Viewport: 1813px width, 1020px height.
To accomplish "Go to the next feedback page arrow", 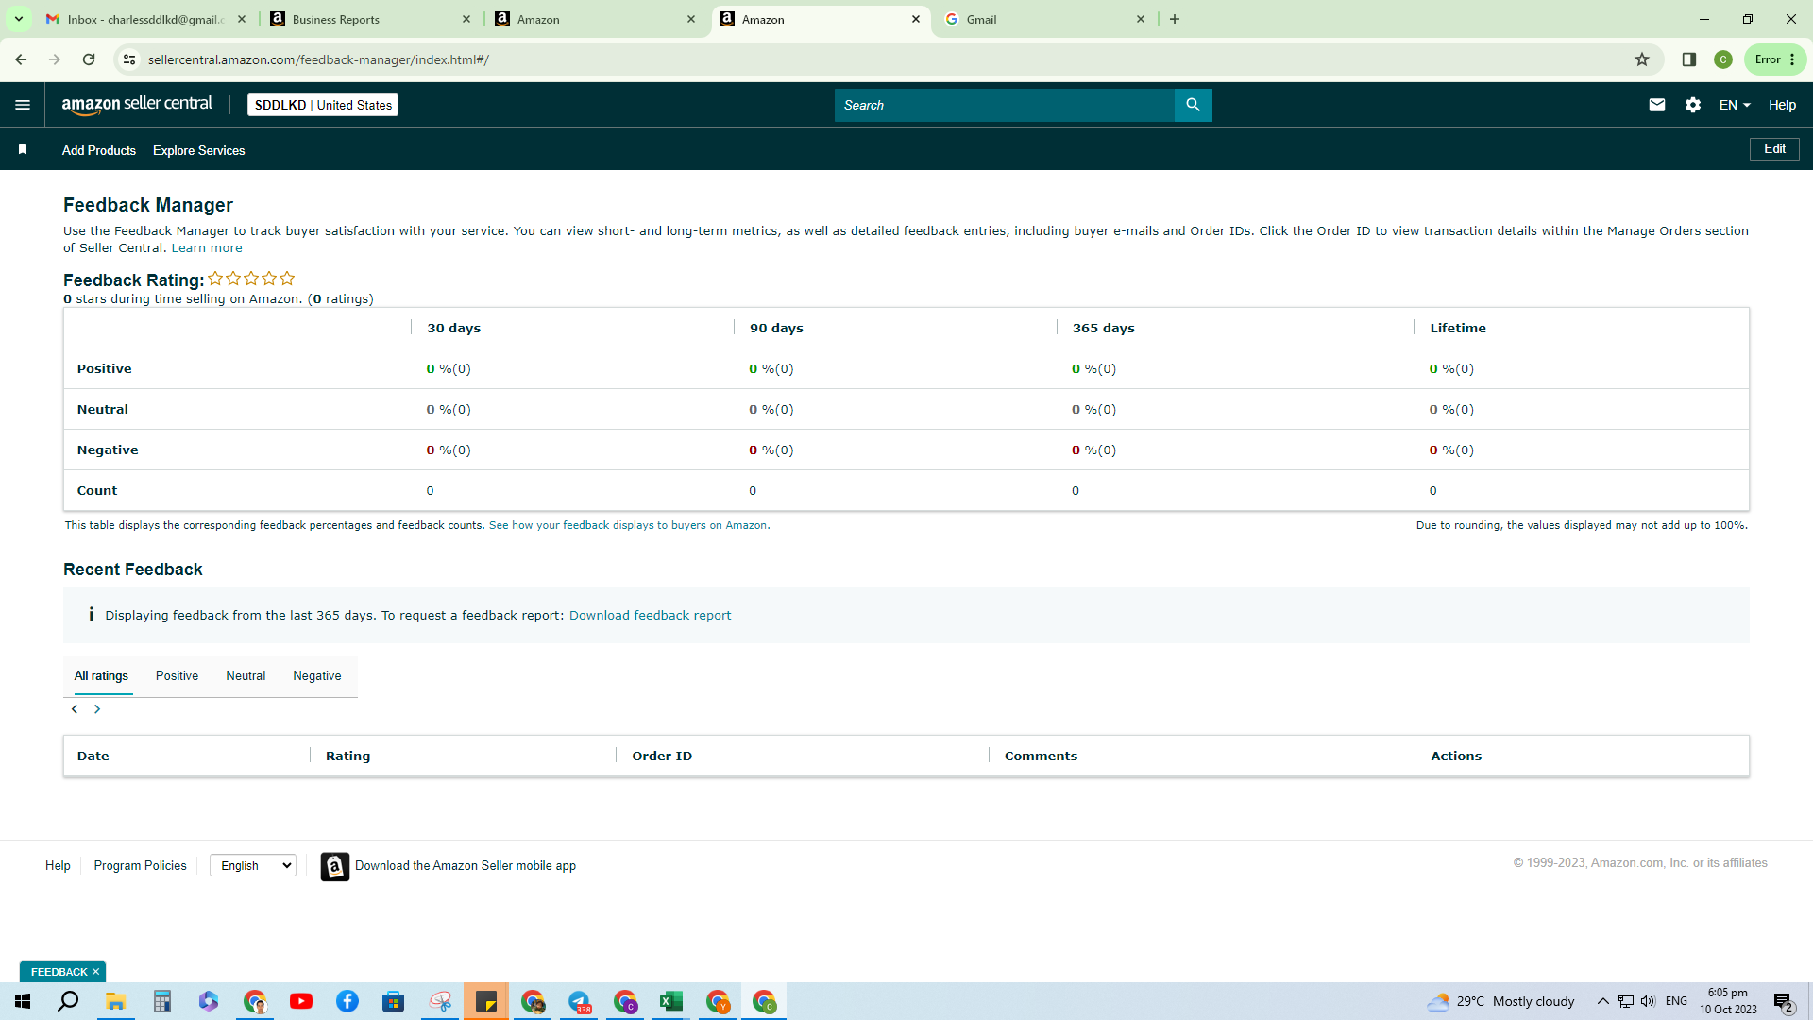I will click(x=97, y=709).
